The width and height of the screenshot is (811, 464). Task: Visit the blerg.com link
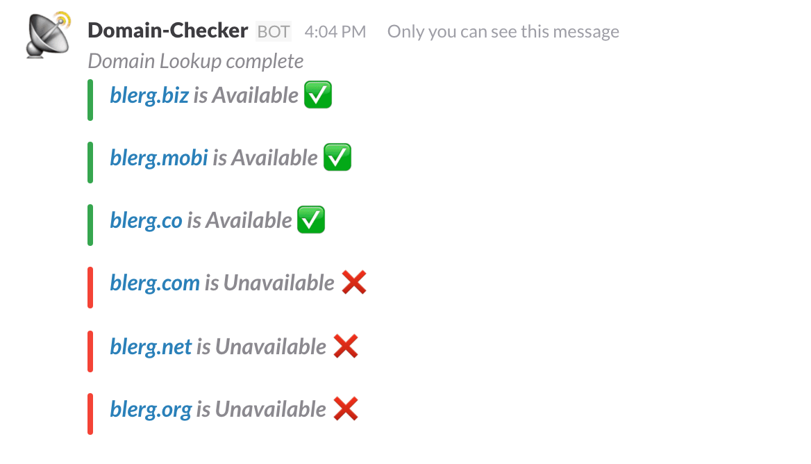click(x=155, y=283)
